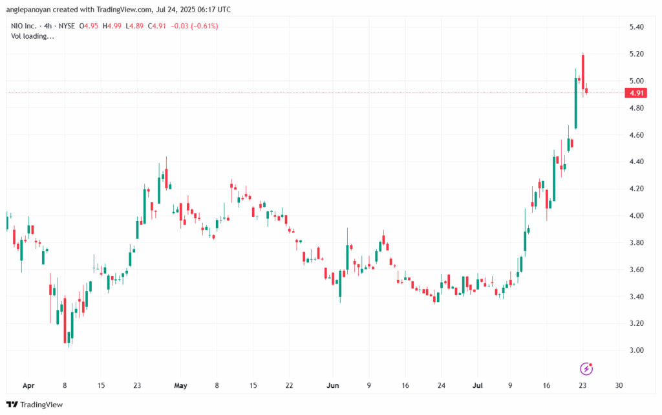Click the Apr label on time axis
The width and height of the screenshot is (662, 415).
click(x=28, y=385)
